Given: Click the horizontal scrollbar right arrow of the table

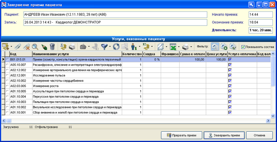Looking at the screenshot, I should [268, 121].
